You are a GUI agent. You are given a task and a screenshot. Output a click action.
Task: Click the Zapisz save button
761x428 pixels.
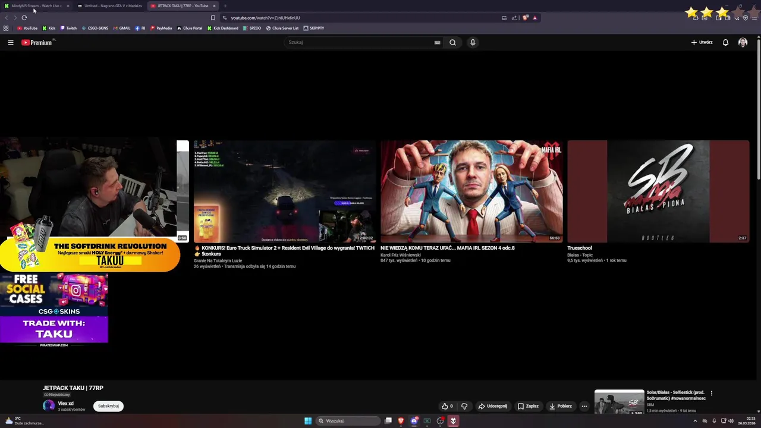click(528, 406)
